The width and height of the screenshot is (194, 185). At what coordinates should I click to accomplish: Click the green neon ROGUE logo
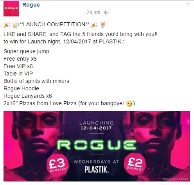tap(97, 145)
